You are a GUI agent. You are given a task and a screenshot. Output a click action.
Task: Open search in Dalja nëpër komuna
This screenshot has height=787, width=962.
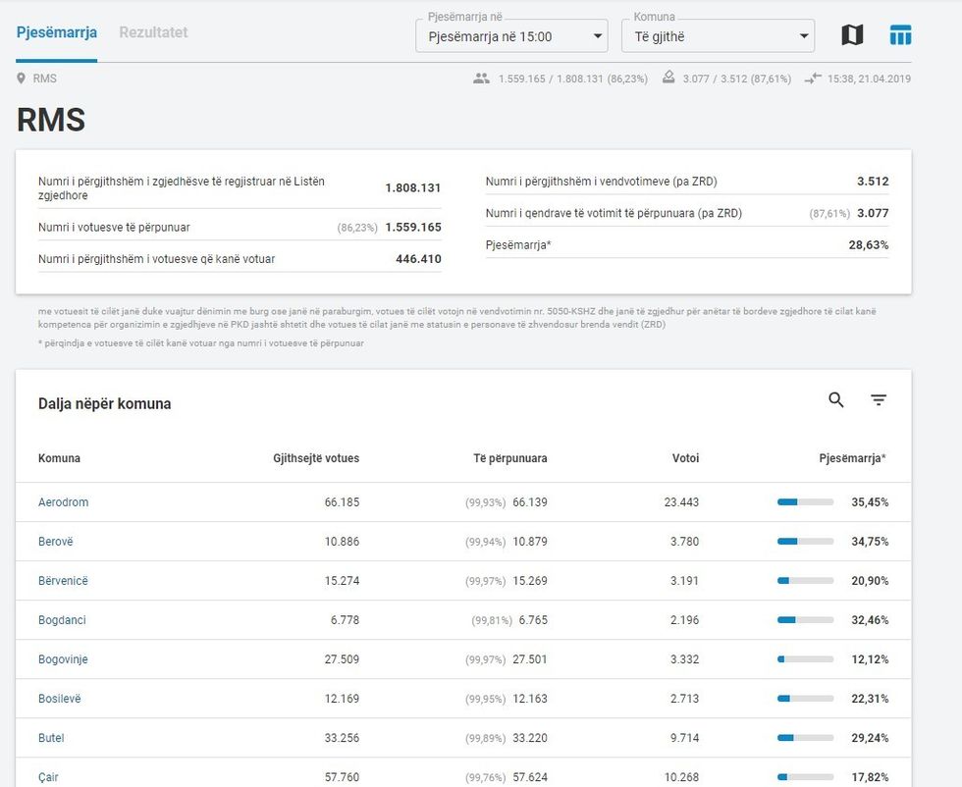836,400
